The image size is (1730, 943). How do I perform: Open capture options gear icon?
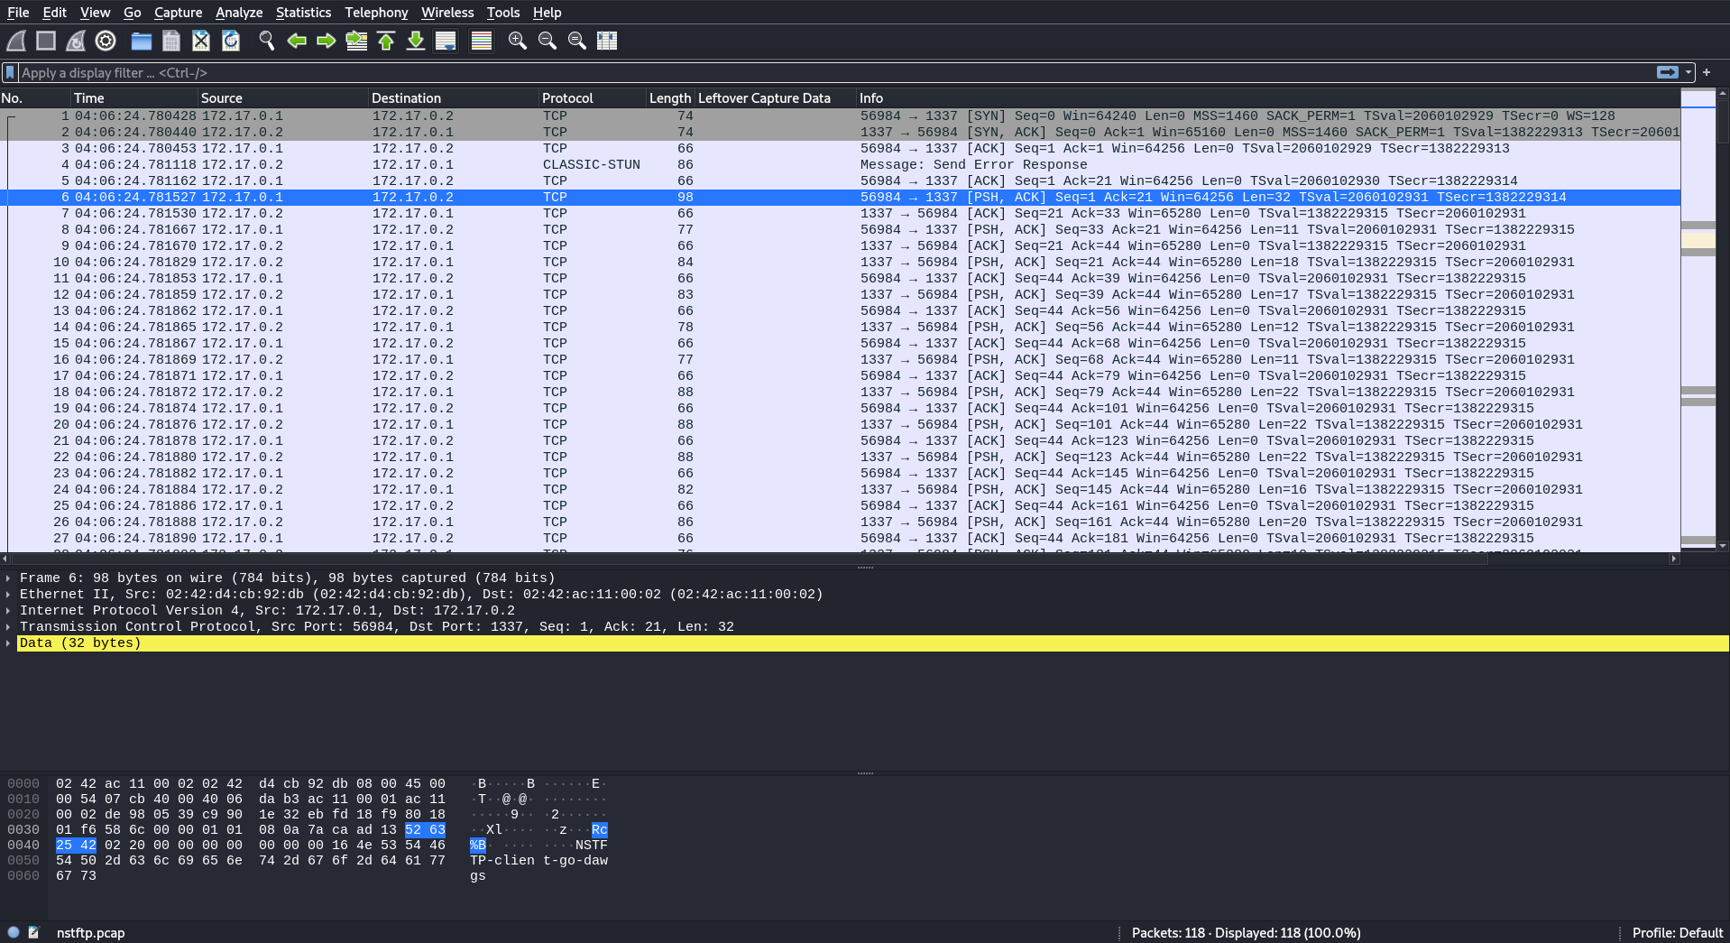coord(106,41)
